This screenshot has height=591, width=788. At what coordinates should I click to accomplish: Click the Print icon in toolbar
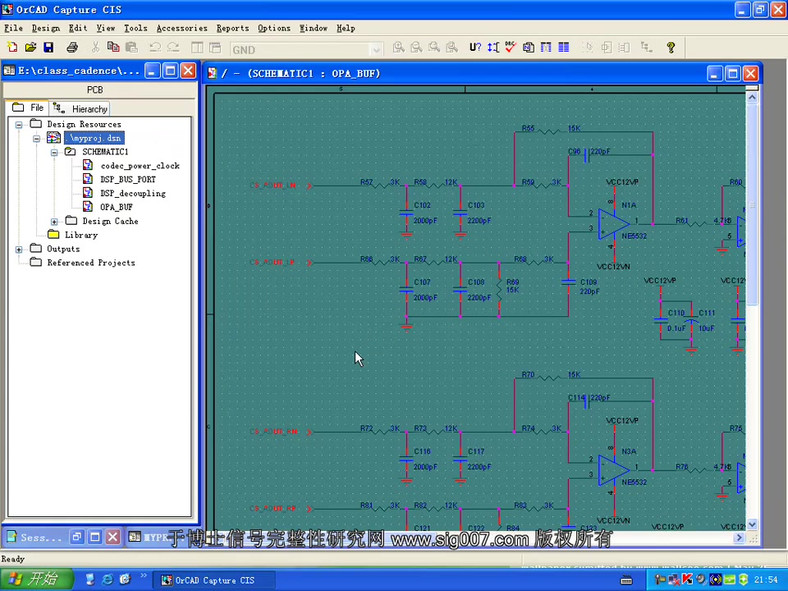tap(72, 48)
